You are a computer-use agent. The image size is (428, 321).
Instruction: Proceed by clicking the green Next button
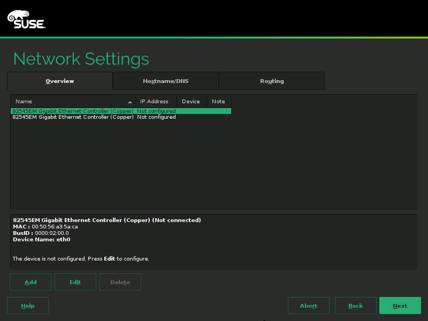(400, 305)
